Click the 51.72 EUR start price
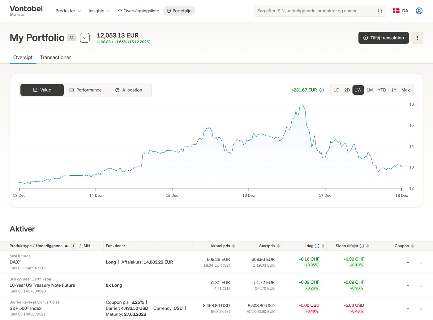This screenshot has width=433, height=320. click(264, 283)
